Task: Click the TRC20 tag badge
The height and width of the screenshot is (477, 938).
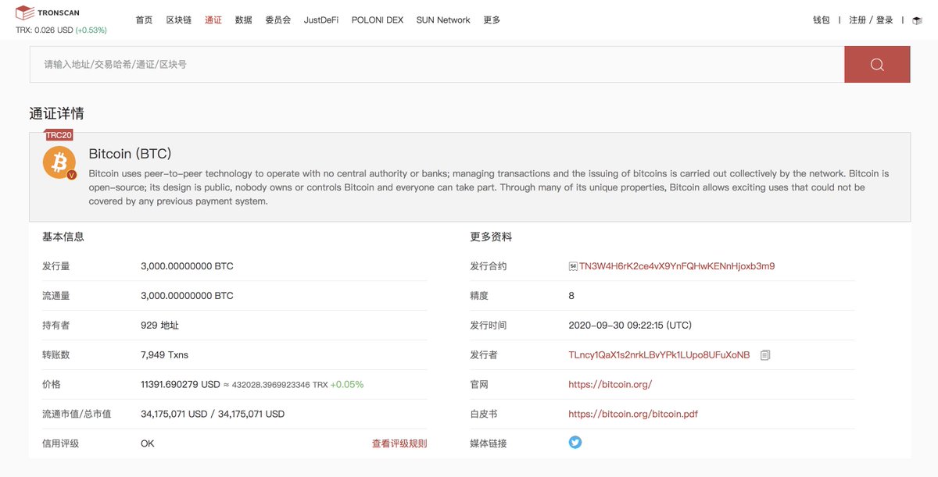Action: pos(59,135)
